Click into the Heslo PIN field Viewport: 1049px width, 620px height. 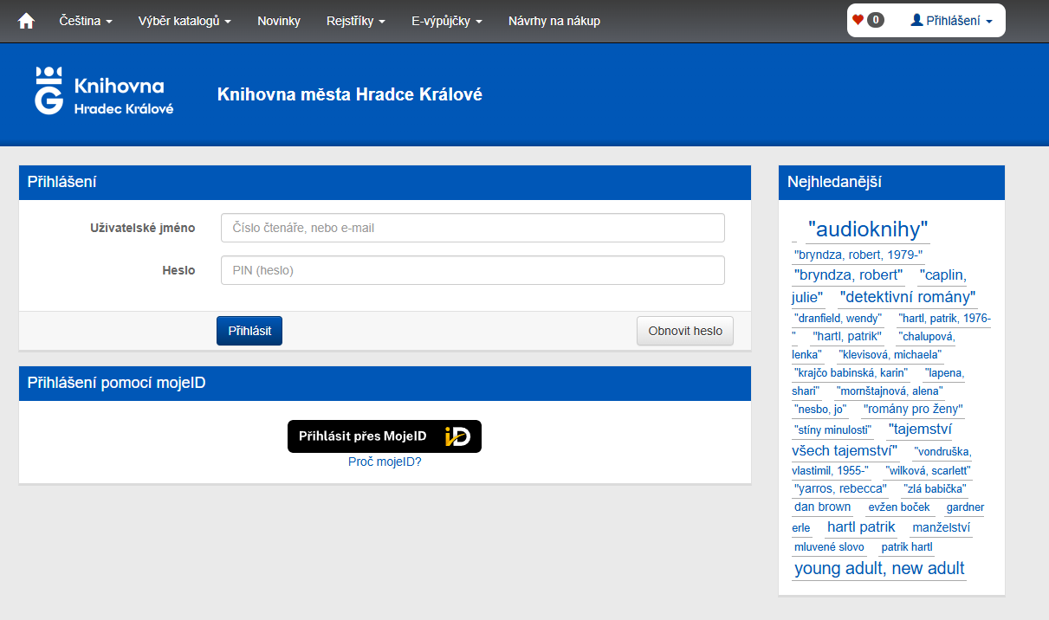(472, 270)
